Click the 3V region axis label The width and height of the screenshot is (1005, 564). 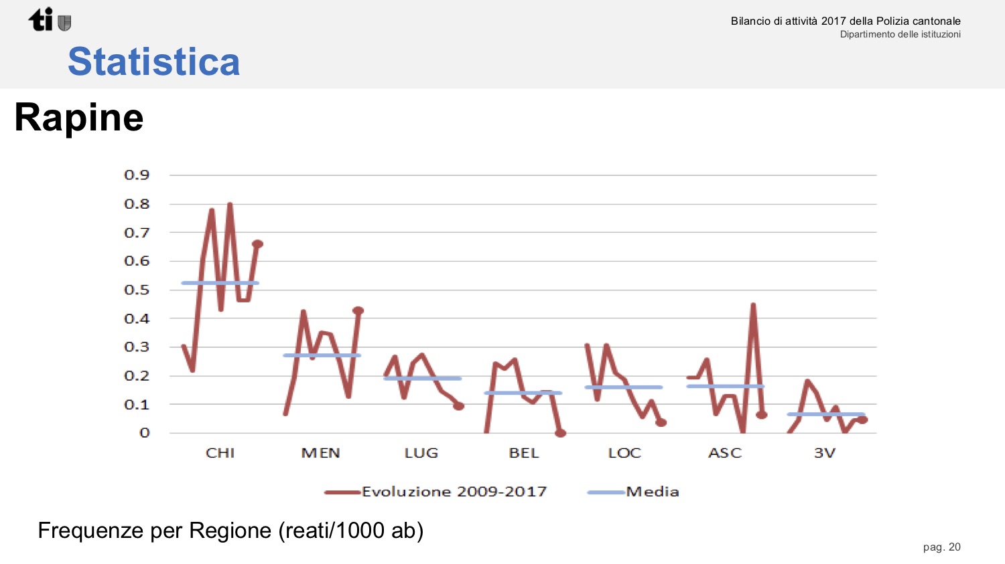(825, 453)
